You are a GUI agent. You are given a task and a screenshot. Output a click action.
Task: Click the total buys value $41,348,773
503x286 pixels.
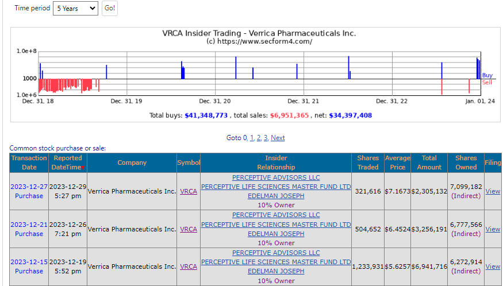[206, 115]
